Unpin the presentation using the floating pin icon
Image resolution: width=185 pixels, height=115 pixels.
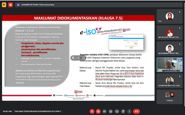click(x=73, y=58)
